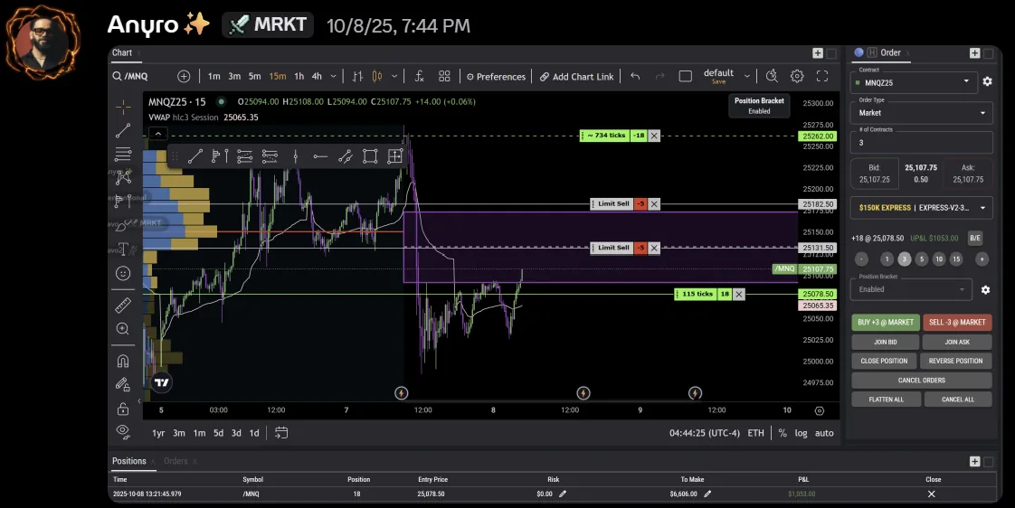The image size is (1015, 508).
Task: Select the Order panel tab
Action: [890, 53]
